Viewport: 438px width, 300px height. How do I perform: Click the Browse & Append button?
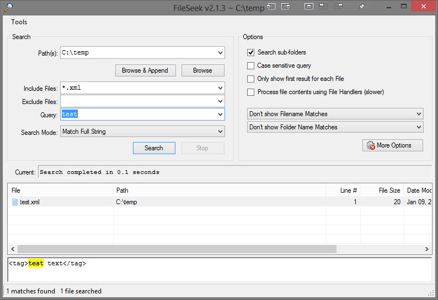pyautogui.click(x=145, y=70)
